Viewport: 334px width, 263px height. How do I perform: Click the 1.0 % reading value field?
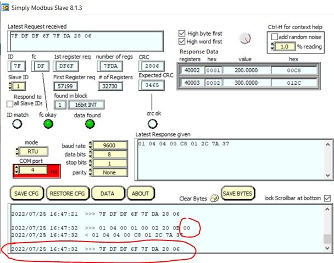285,47
